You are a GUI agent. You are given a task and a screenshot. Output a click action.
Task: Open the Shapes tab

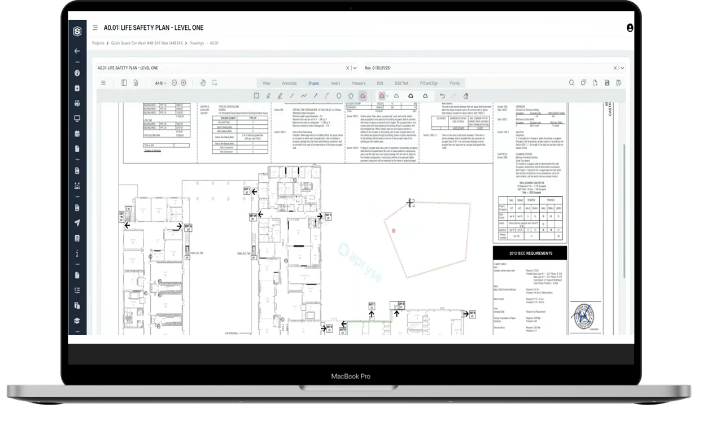(313, 83)
